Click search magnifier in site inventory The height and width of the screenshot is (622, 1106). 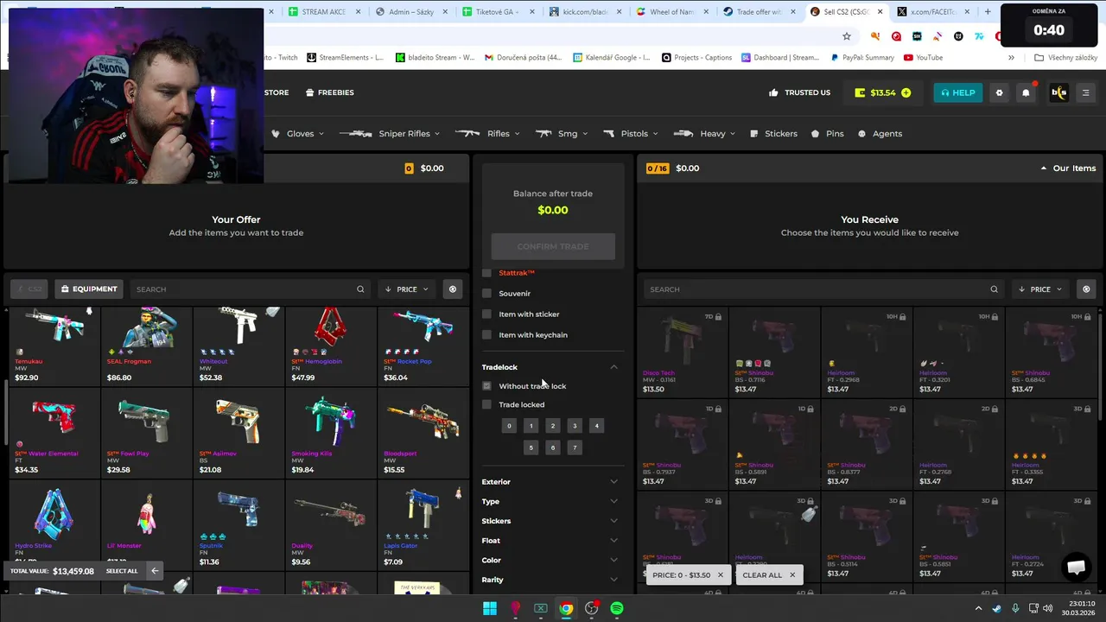click(995, 289)
